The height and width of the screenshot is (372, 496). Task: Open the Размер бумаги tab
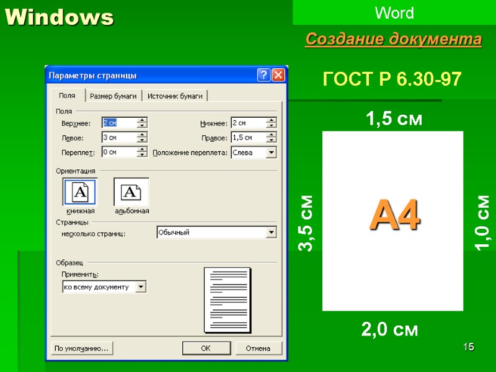[113, 96]
